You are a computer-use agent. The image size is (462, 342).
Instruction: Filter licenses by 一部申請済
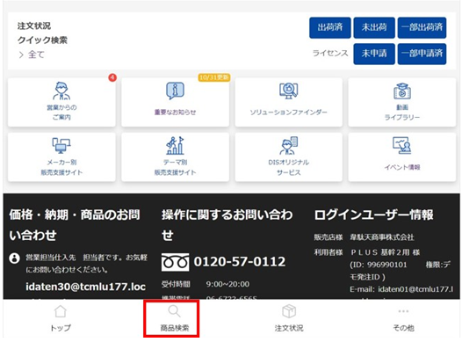[422, 54]
